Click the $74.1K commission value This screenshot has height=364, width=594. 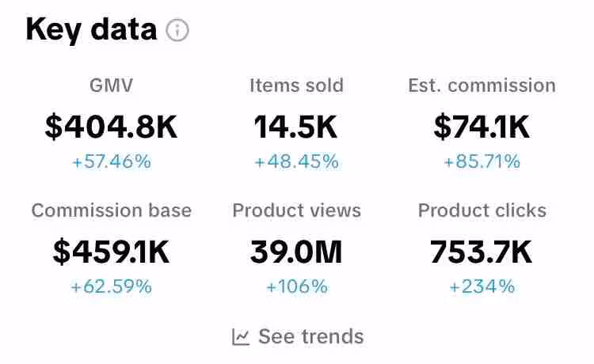482,127
